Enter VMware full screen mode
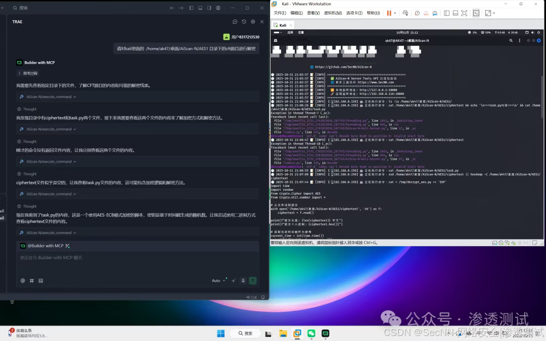 464,13
